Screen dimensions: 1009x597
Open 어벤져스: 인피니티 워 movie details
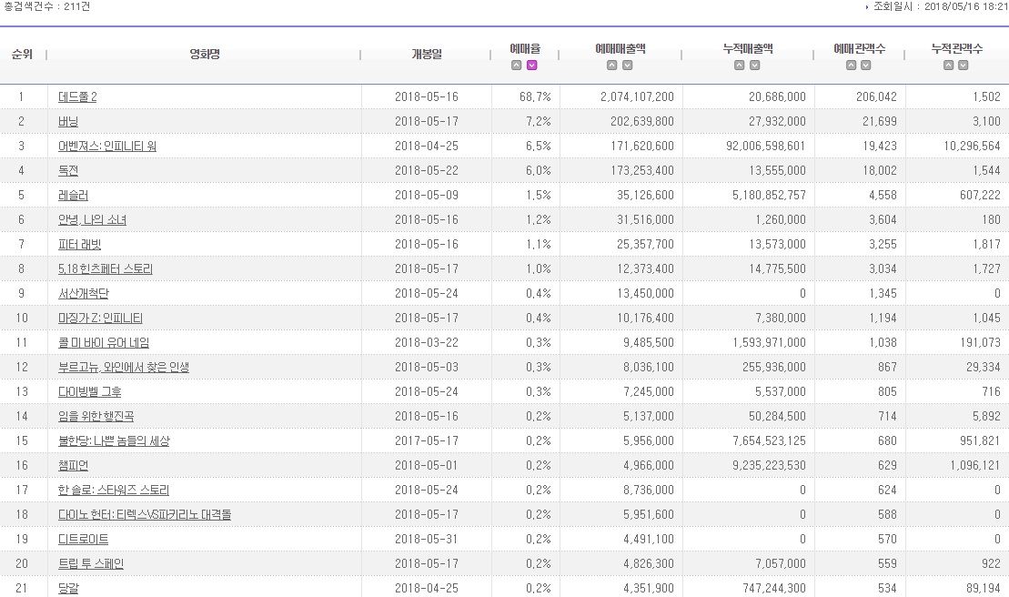[x=106, y=146]
